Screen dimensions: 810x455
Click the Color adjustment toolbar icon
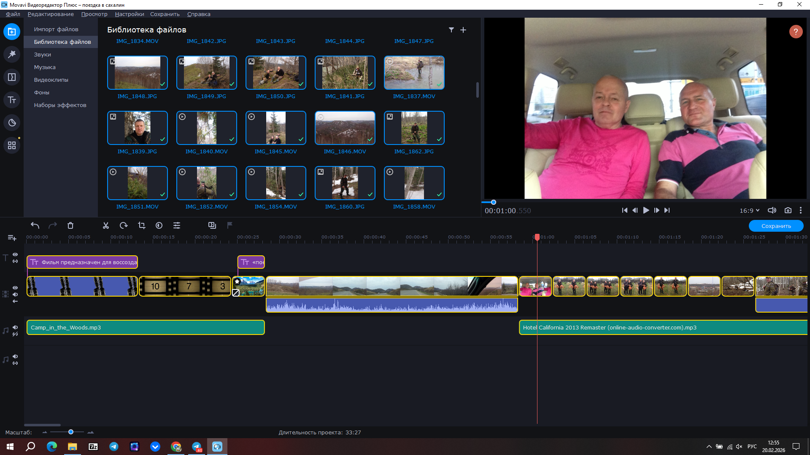pyautogui.click(x=159, y=225)
